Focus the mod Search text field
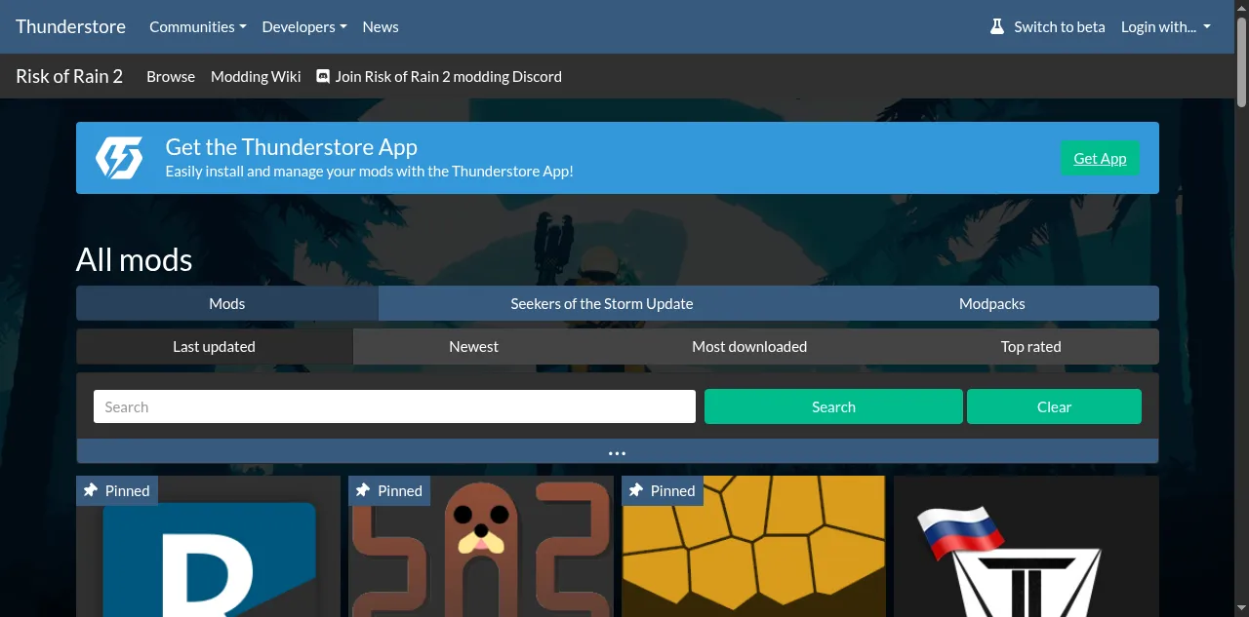Screen dimensions: 1249x617 coord(394,406)
